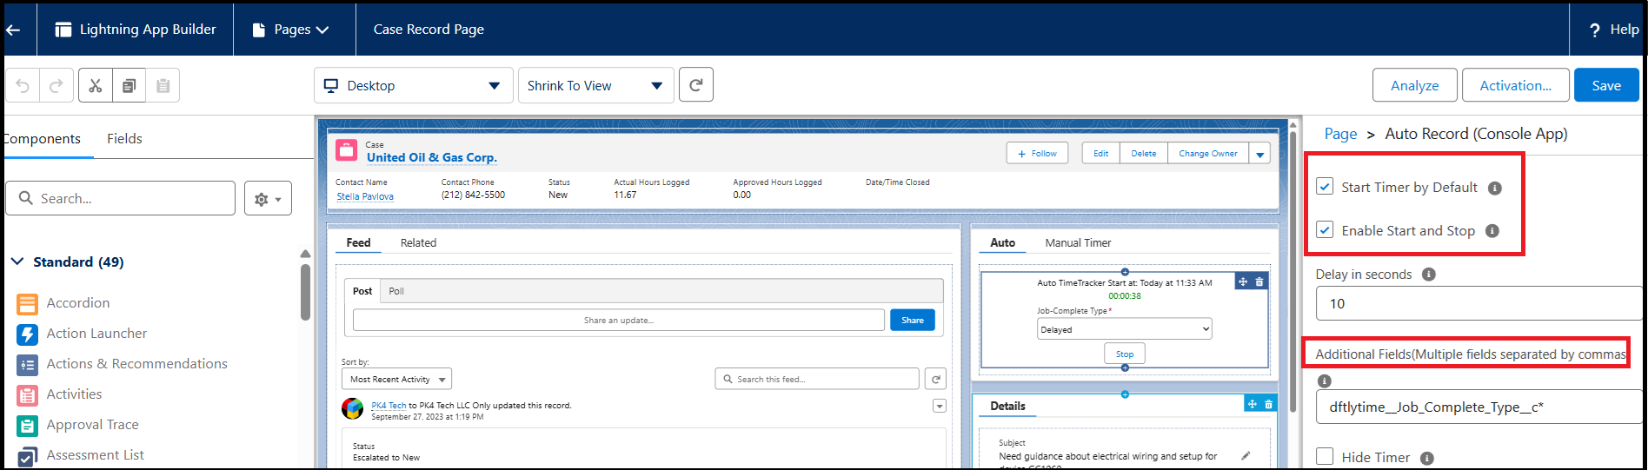This screenshot has height=470, width=1648.
Task: Open the Pages dropdown menu
Action: (x=290, y=30)
